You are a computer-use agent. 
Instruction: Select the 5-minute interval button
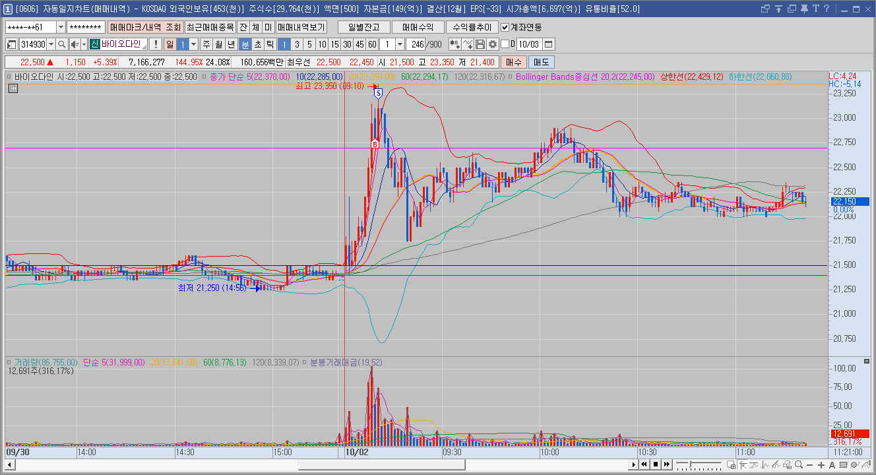(309, 44)
